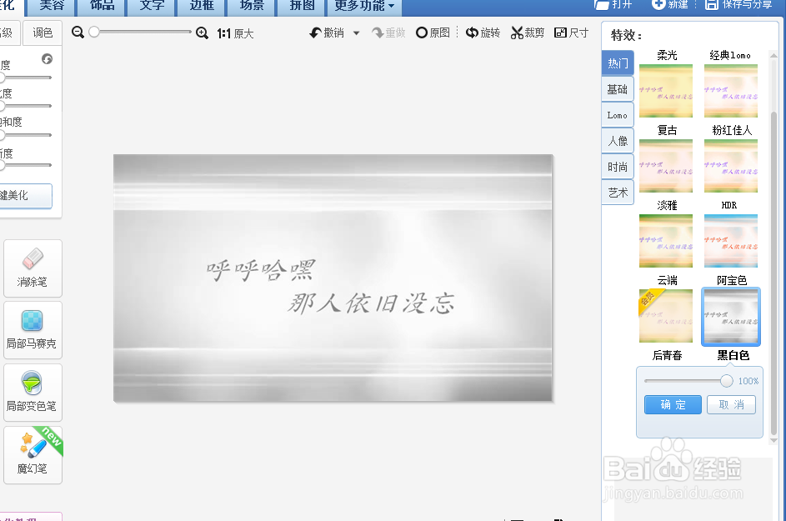Screen dimensions: 786x521
Task: Click the zoom out magnifier icon
Action: point(78,33)
